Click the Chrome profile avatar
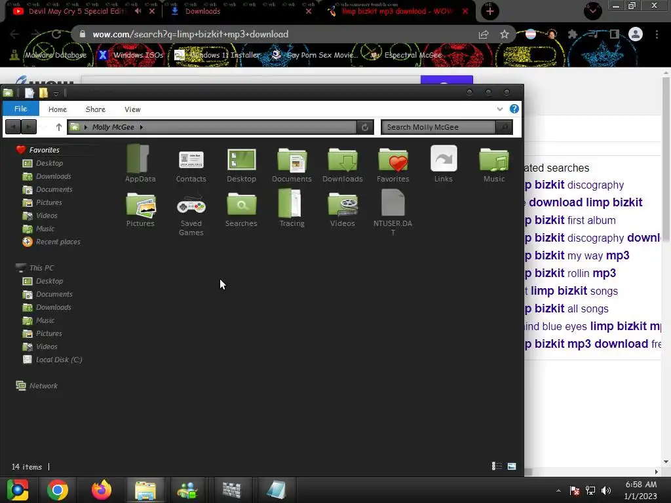 pos(635,34)
